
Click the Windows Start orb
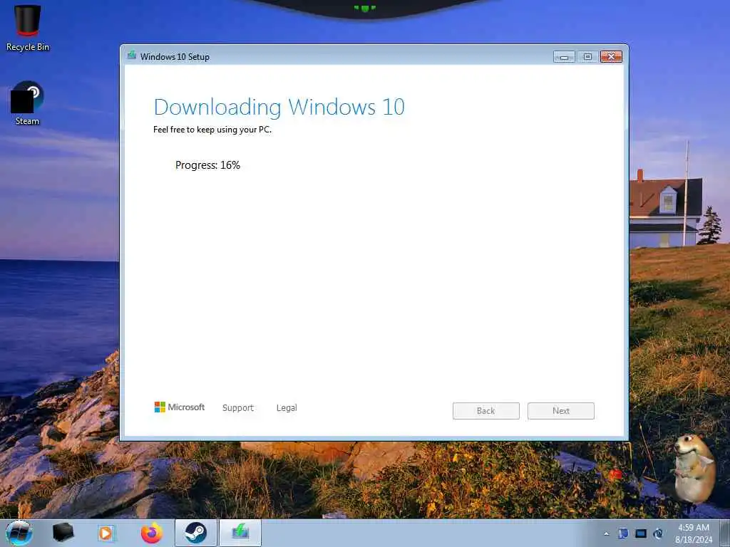(19, 533)
